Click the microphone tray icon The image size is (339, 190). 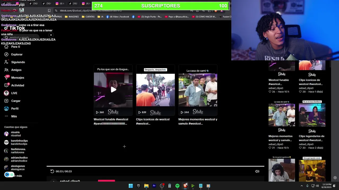coord(307,186)
